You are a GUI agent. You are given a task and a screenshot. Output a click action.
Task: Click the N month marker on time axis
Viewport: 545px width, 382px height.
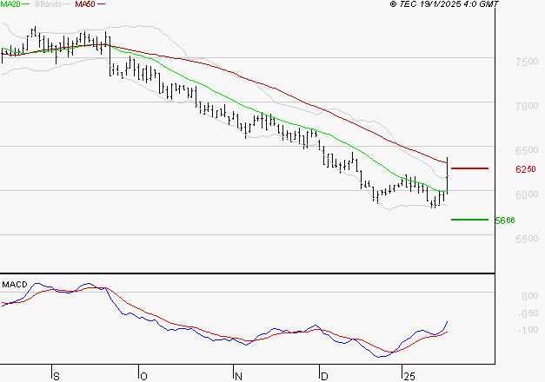click(x=238, y=376)
